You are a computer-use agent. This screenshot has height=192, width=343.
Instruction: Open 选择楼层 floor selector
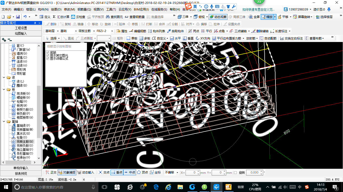[324, 17]
